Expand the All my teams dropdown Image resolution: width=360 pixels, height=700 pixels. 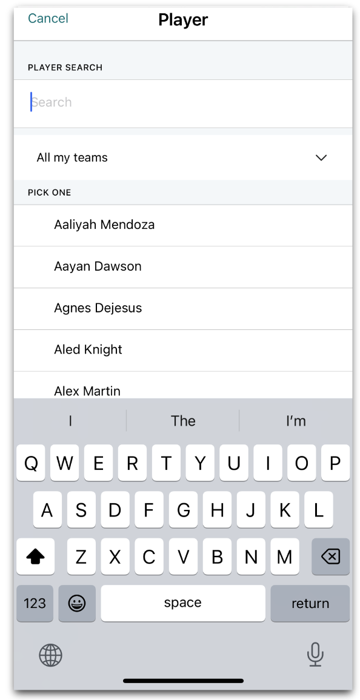[x=183, y=157]
